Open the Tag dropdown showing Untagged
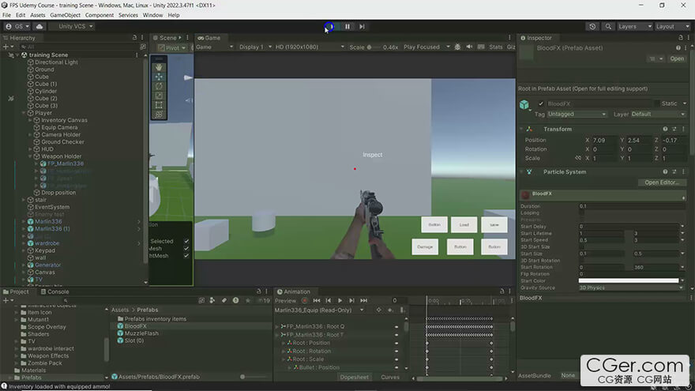Screen dimensions: 695x391 [577, 114]
